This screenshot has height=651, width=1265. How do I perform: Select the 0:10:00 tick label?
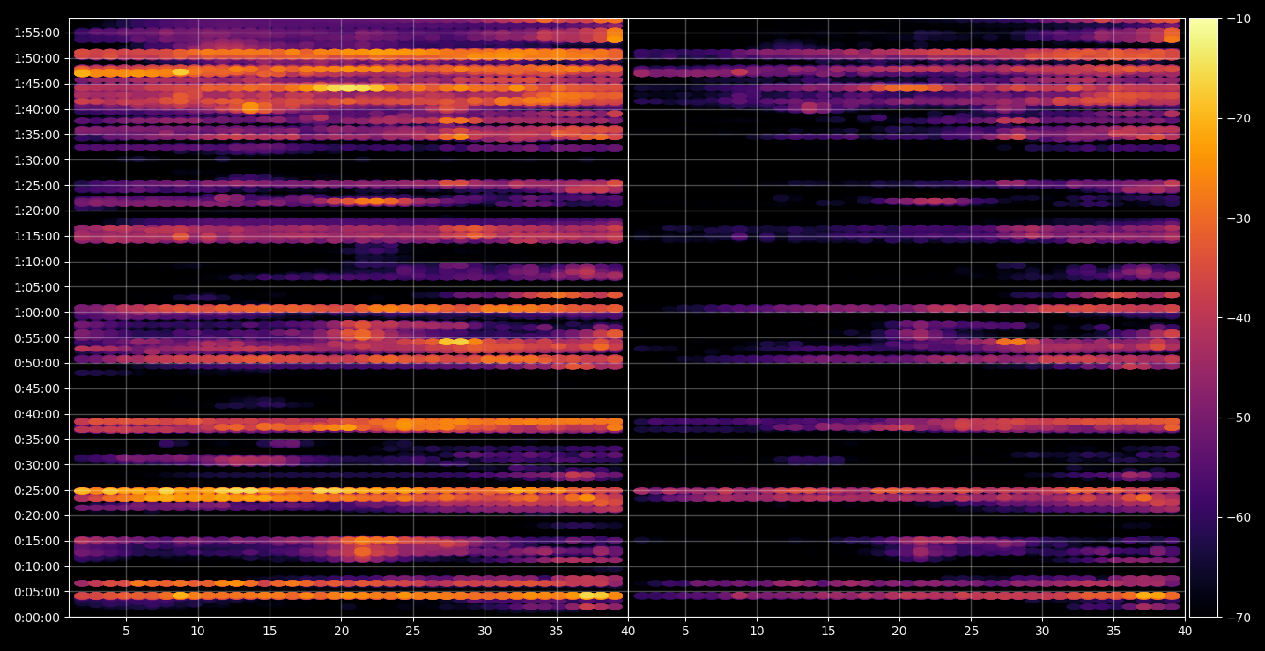click(x=36, y=566)
